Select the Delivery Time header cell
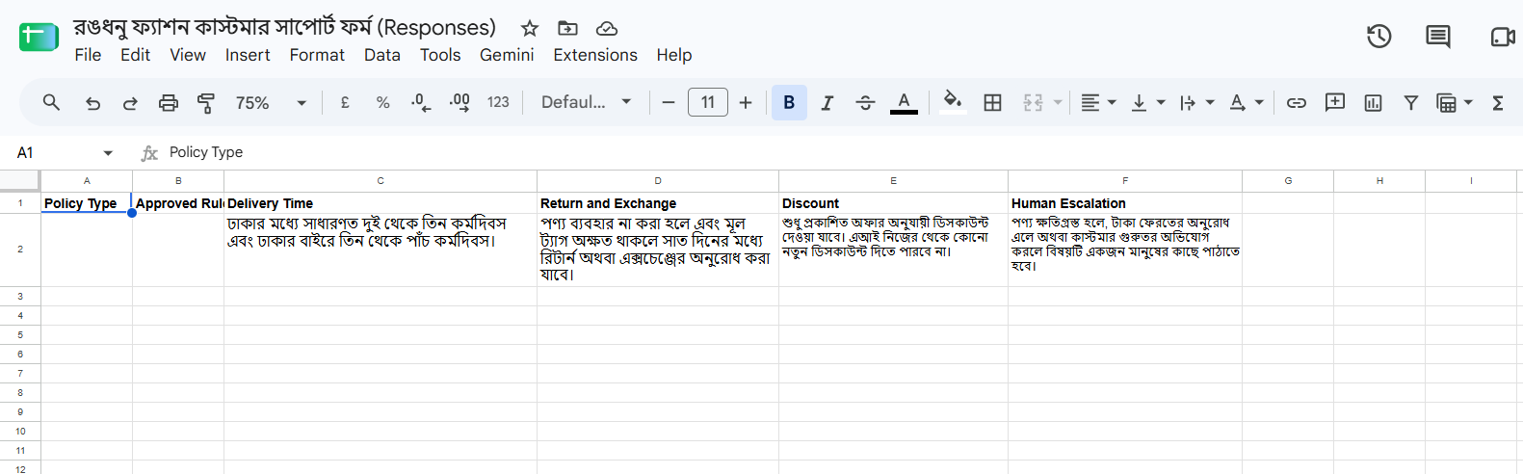1523x474 pixels. point(381,203)
